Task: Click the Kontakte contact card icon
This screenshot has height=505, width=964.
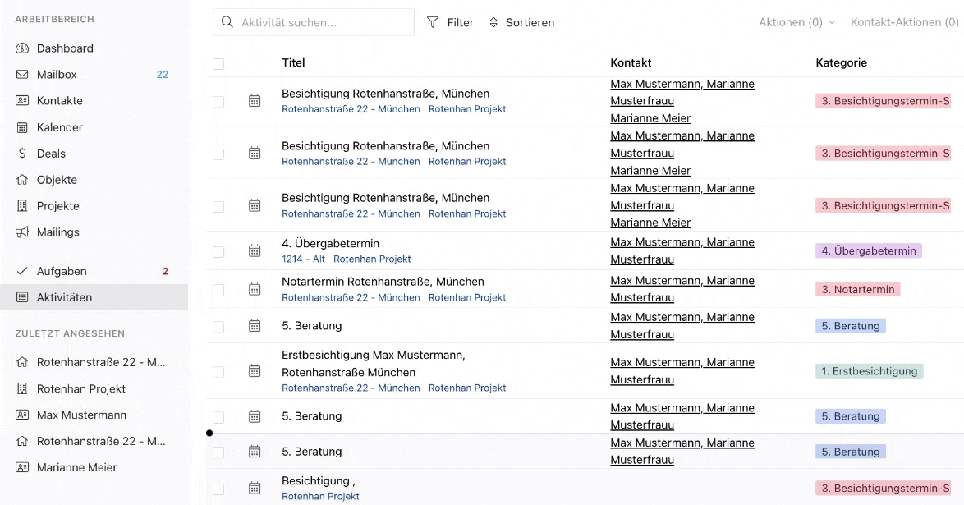Action: (22, 101)
